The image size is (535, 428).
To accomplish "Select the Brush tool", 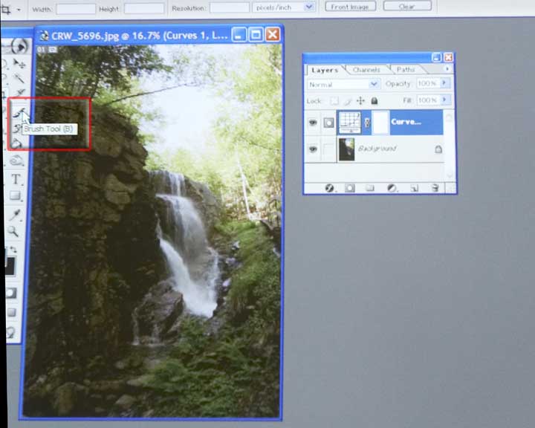I will coord(19,111).
